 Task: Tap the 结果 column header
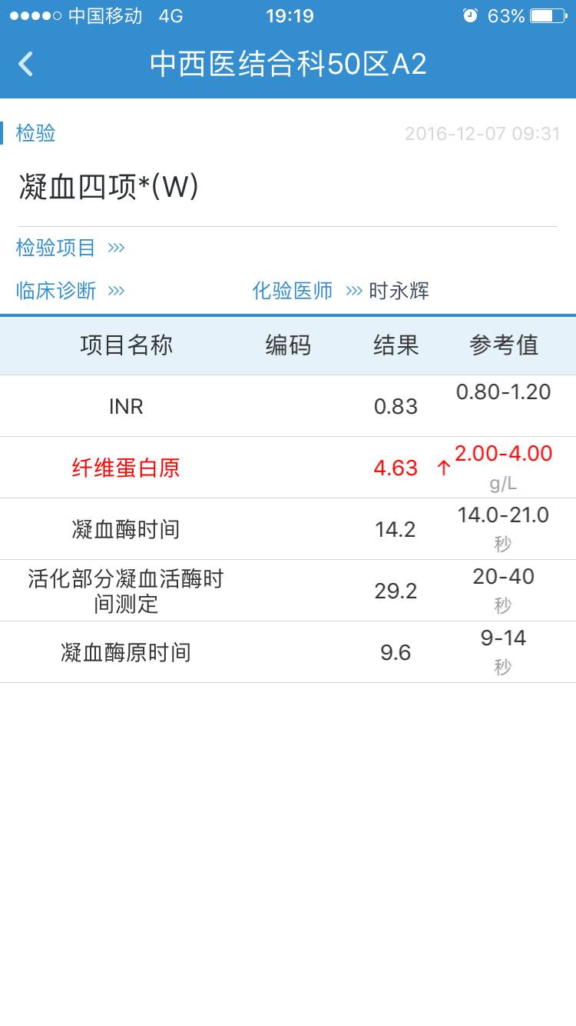(396, 345)
